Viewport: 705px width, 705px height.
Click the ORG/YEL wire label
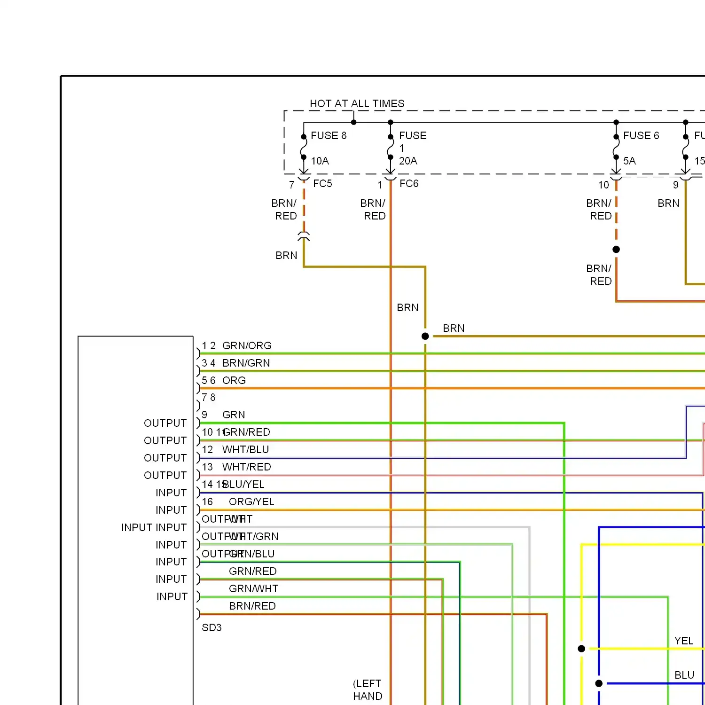coord(251,501)
